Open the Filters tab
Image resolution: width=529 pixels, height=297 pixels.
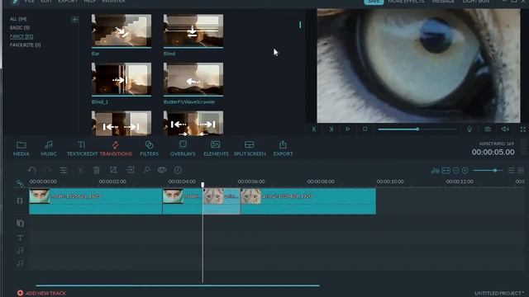(x=149, y=148)
